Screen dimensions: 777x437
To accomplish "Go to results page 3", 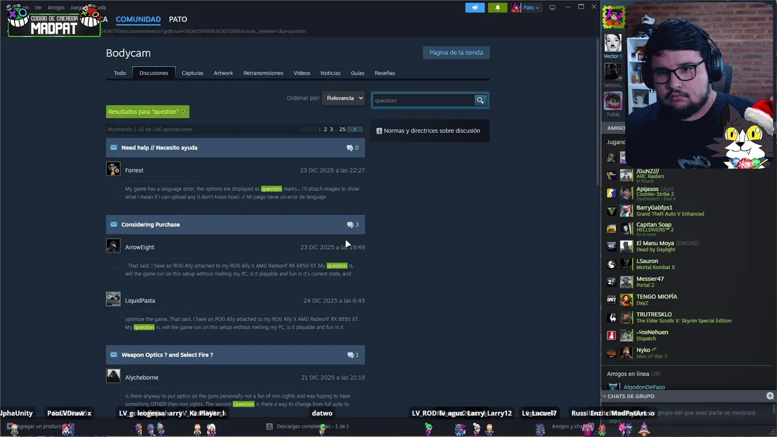I will (331, 129).
